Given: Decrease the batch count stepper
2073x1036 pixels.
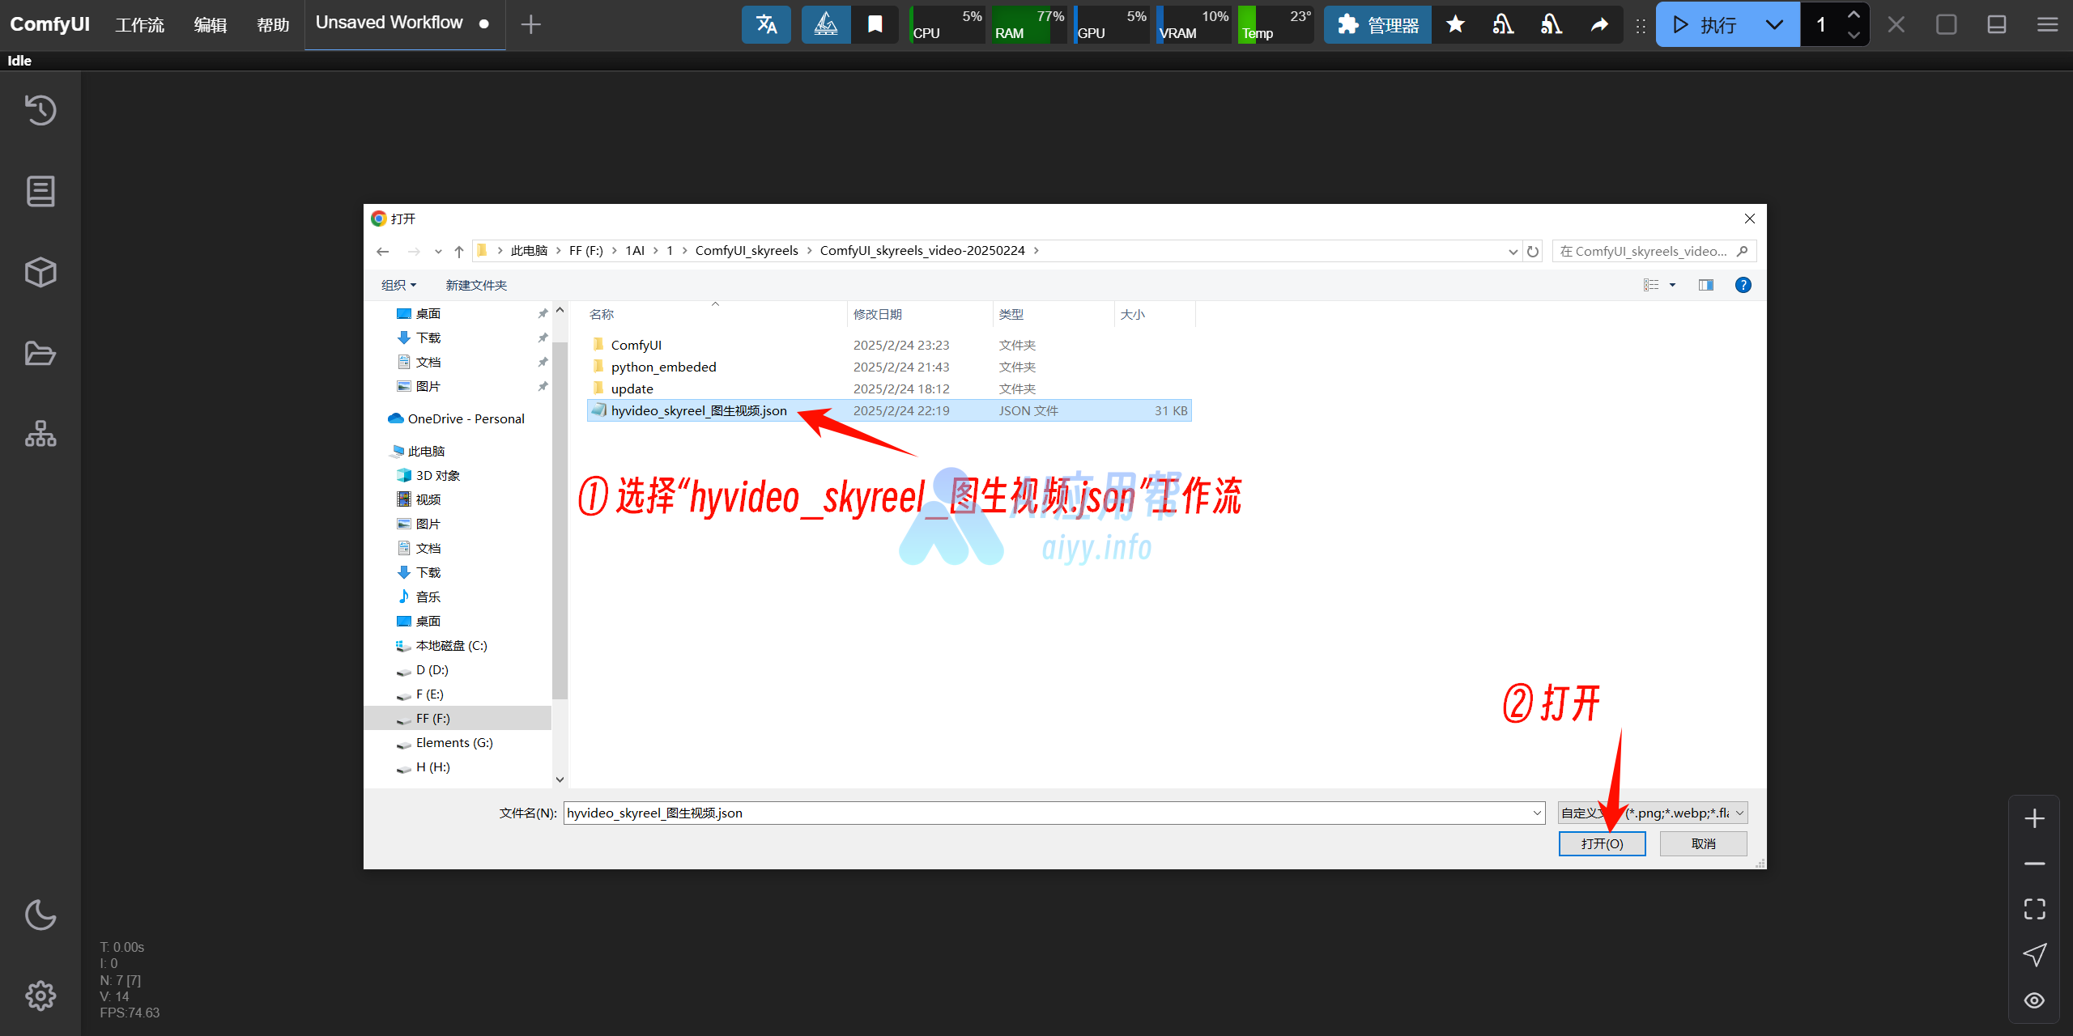Looking at the screenshot, I should (x=1854, y=35).
